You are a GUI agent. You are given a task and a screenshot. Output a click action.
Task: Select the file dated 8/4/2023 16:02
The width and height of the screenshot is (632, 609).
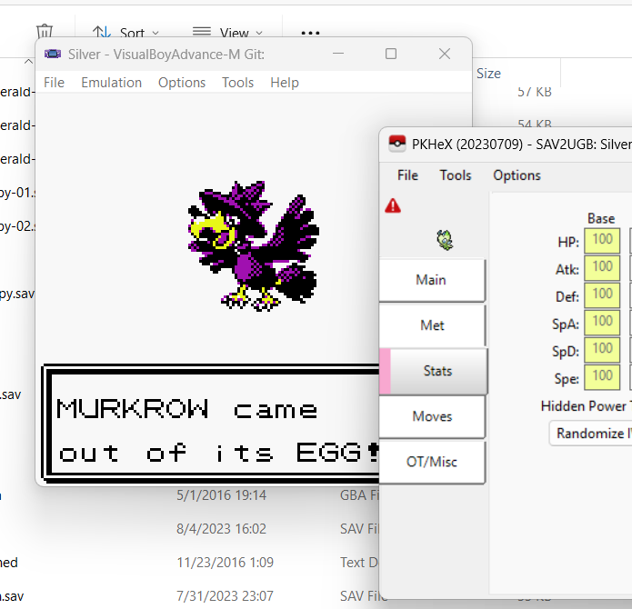click(221, 529)
